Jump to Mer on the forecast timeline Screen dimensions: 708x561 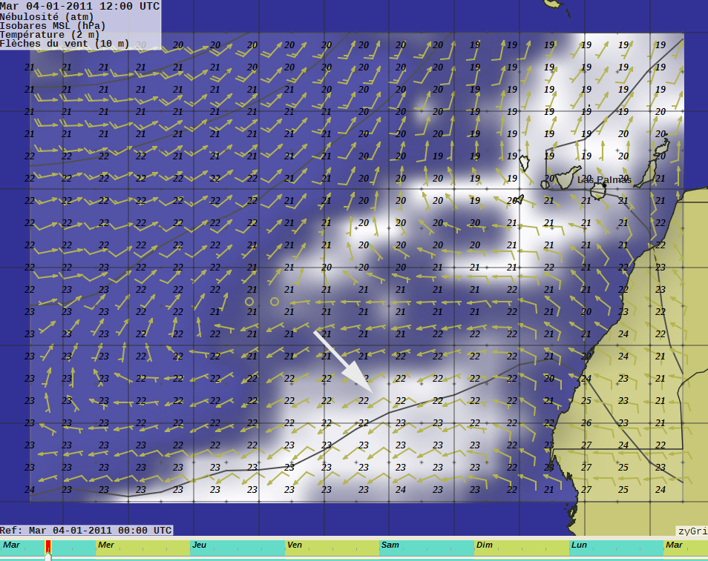click(142, 548)
